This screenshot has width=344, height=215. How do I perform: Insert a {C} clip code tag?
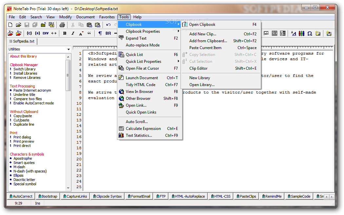point(29,33)
